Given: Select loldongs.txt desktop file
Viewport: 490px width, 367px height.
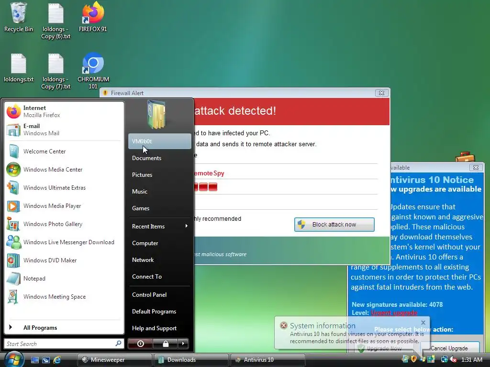Looking at the screenshot, I should 19,68.
